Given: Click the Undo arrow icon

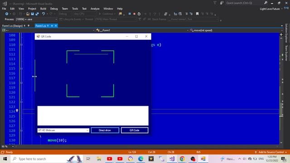Looking at the screenshot, I should point(43,14).
